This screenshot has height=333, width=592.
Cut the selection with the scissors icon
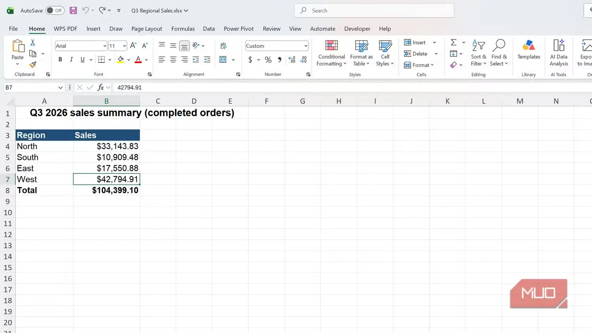coord(33,43)
